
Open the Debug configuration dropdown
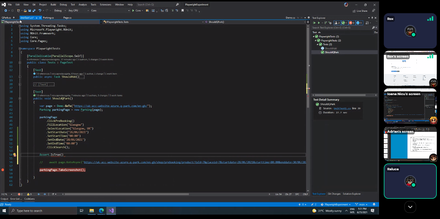pyautogui.click(x=60, y=11)
